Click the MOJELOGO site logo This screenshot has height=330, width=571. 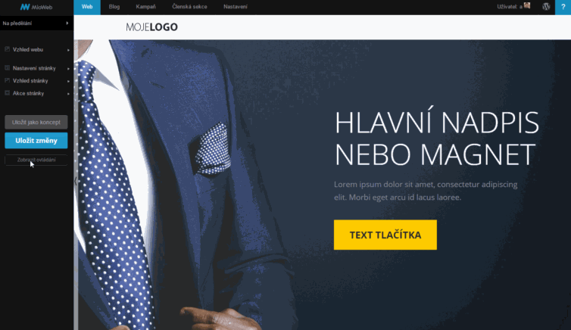[x=151, y=27]
